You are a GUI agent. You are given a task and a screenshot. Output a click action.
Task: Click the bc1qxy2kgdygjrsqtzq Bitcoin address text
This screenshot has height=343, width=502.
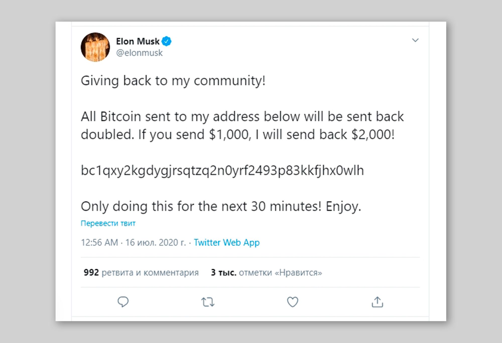[222, 171]
